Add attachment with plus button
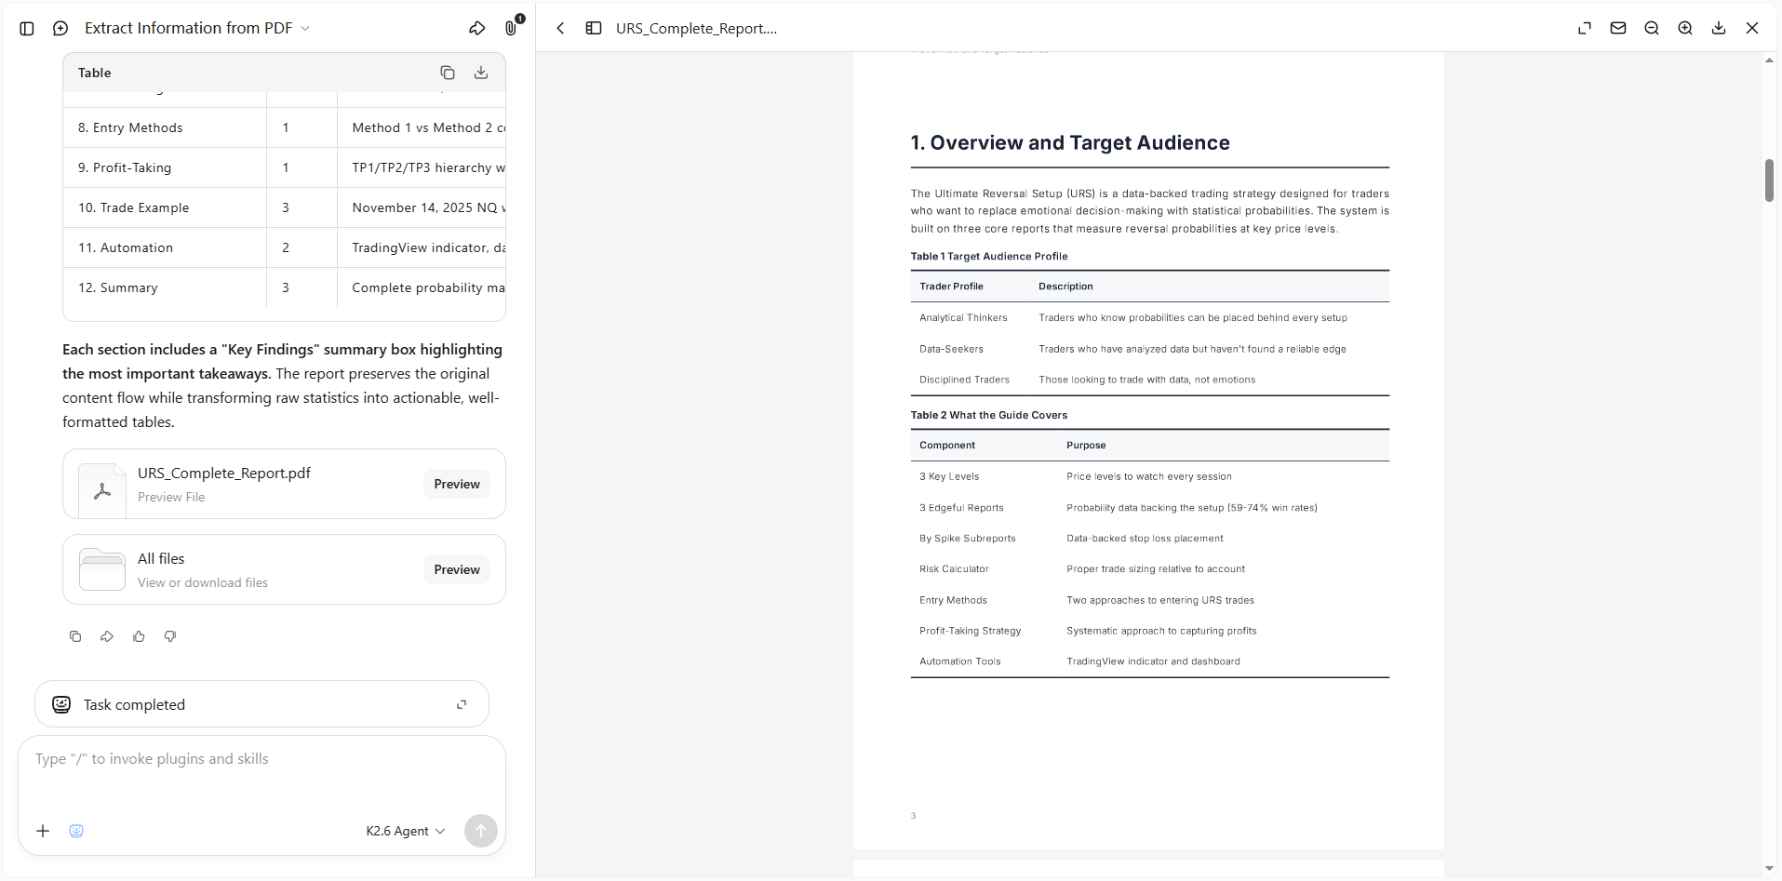The image size is (1782, 881). click(x=43, y=831)
